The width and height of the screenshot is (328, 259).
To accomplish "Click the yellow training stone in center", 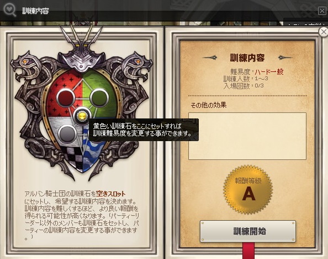I will pos(81,116).
